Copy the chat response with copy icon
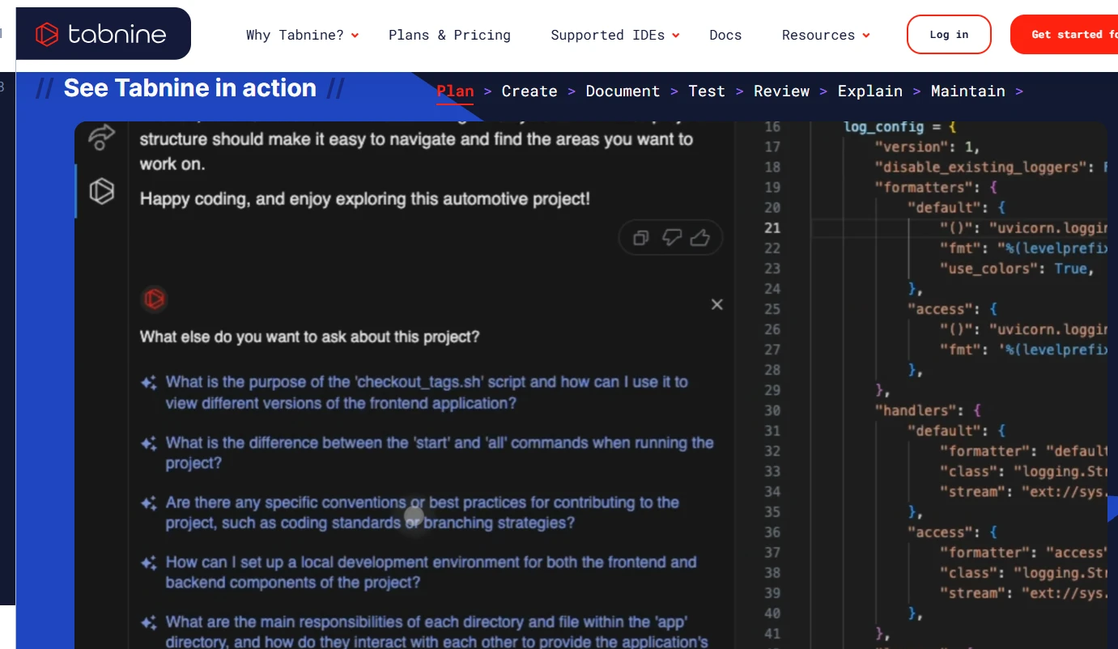The width and height of the screenshot is (1118, 649). point(640,238)
